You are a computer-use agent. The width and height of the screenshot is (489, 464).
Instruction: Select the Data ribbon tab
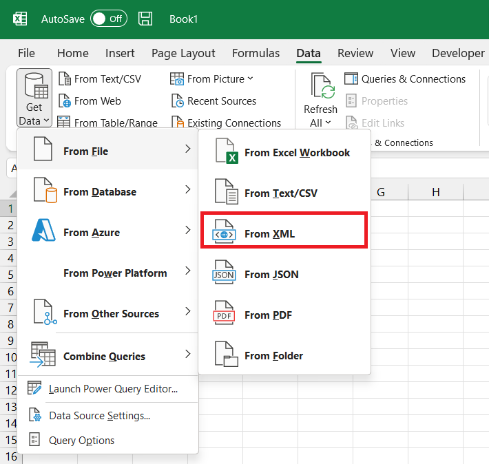pyautogui.click(x=309, y=53)
